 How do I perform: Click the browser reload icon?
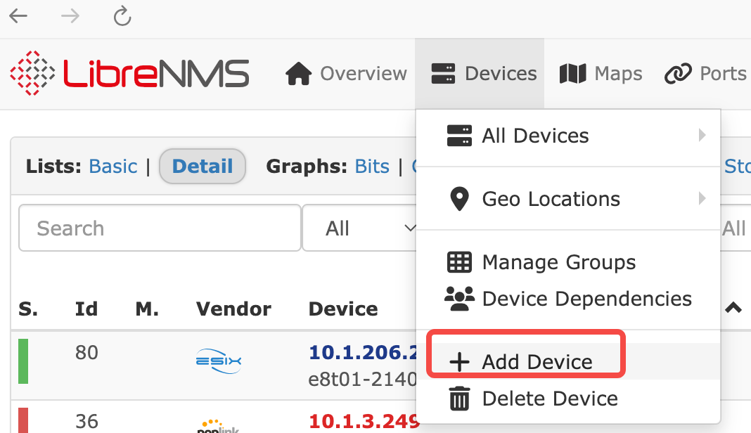[x=122, y=17]
